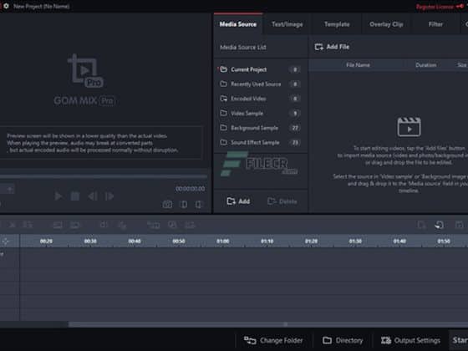This screenshot has height=351, width=468.
Task: Switch to the Overlay Clip tab
Action: pyautogui.click(x=386, y=24)
